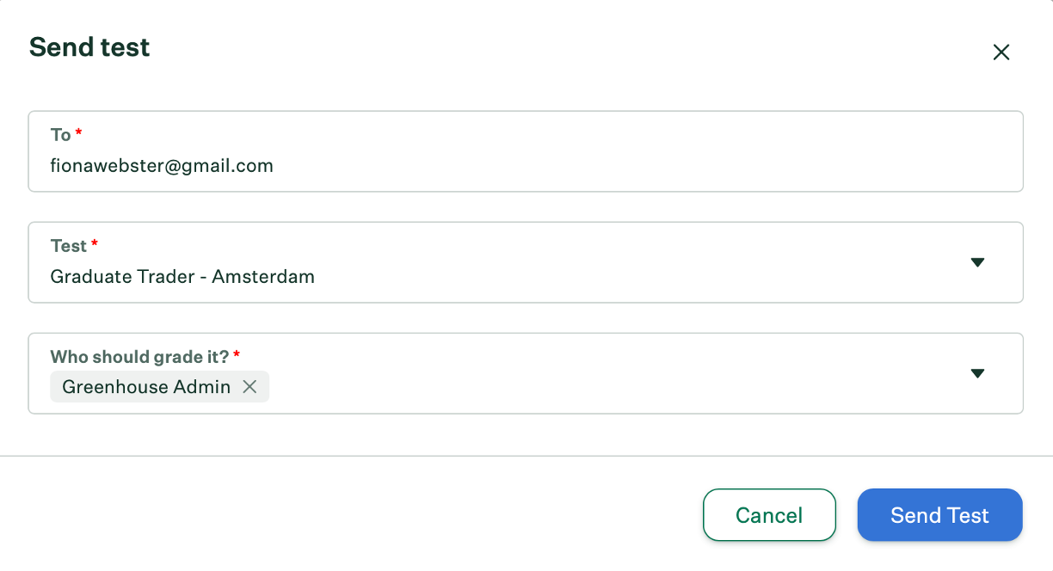Click empty space right of Greenhouse Admin chip
Screen dimensions: 1053x571
coord(602,387)
